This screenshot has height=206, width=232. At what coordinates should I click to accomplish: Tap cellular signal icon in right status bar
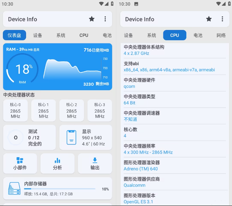click(x=224, y=4)
